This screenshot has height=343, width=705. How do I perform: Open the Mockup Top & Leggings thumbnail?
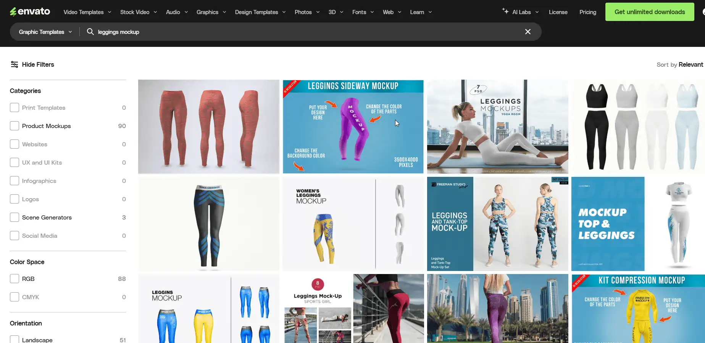pos(638,224)
